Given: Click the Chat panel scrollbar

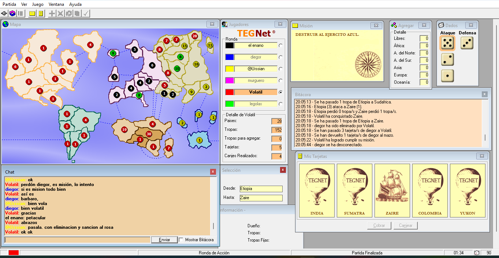Looking at the screenshot, I should coord(213,206).
